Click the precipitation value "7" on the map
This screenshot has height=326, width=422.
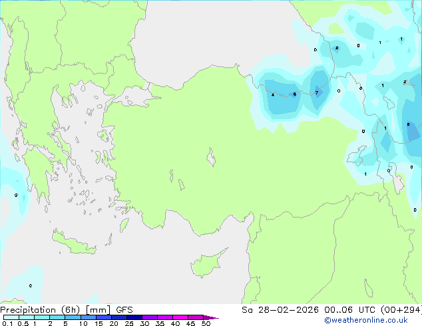coord(317,92)
